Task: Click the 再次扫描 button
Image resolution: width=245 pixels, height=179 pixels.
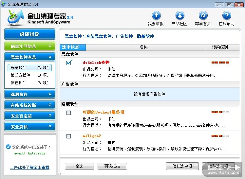Action: [112, 166]
